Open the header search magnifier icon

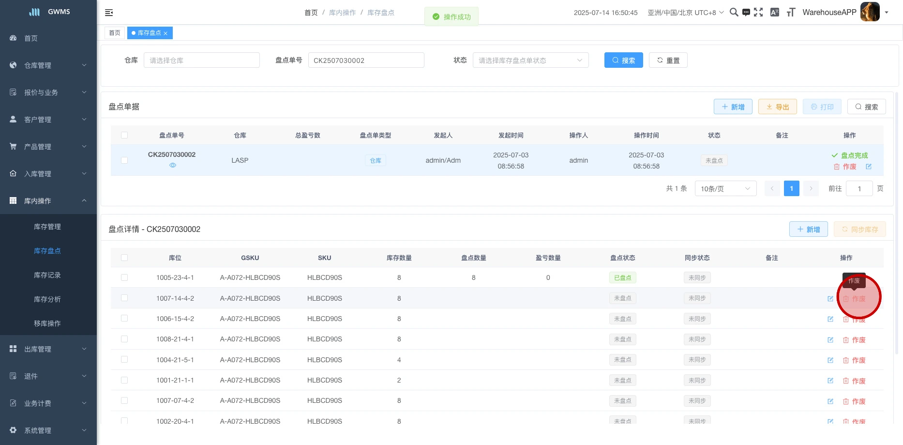pos(734,13)
